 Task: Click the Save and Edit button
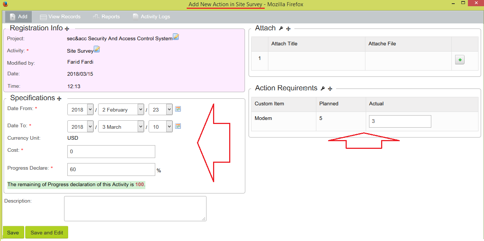tap(47, 233)
